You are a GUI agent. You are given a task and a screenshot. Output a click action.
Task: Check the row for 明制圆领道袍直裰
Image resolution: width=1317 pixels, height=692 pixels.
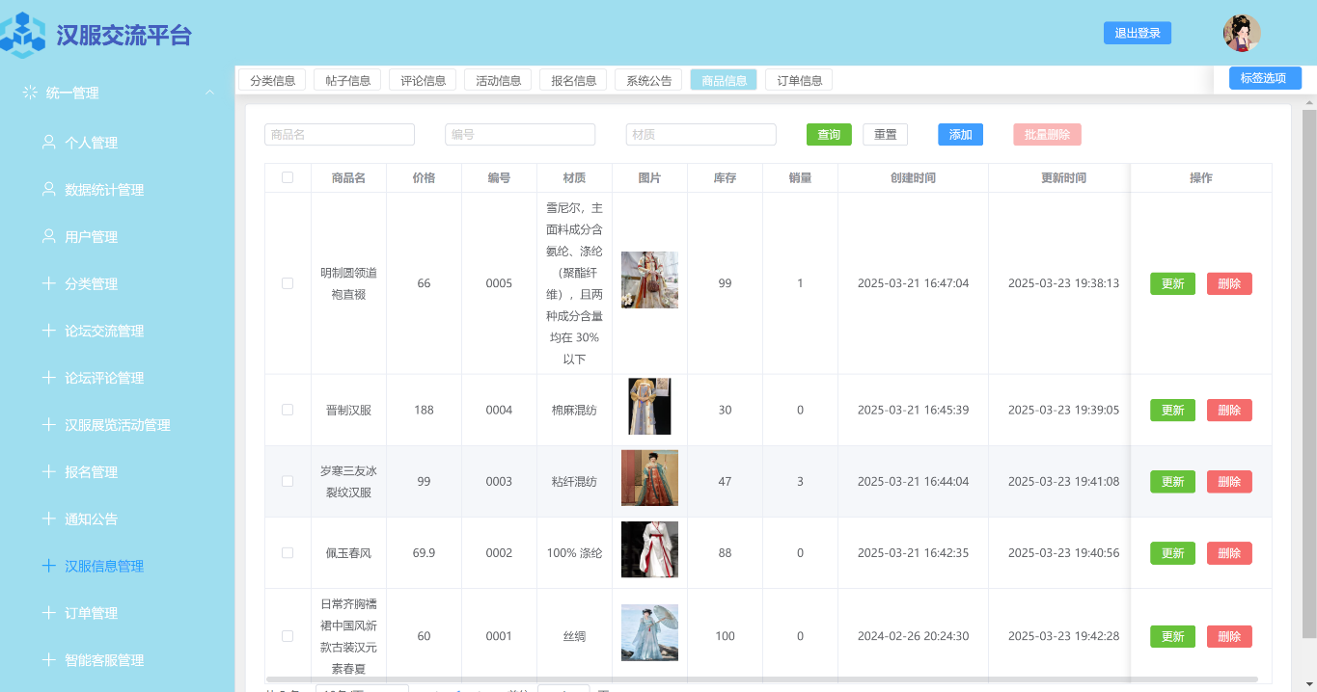[x=288, y=283]
